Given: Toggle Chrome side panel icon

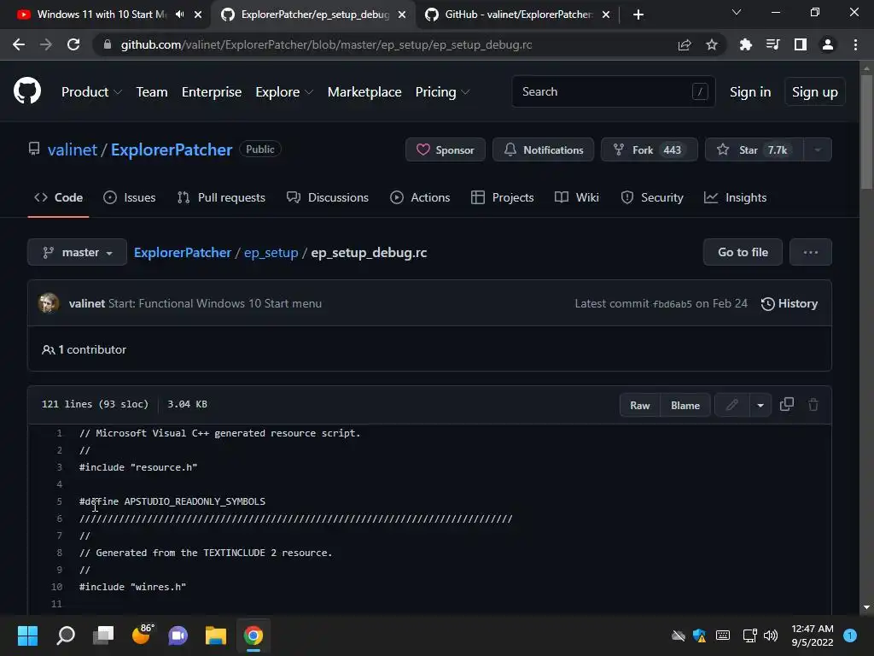Looking at the screenshot, I should pos(801,44).
